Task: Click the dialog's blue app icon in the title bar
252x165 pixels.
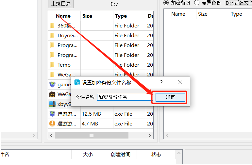Action: click(x=77, y=82)
